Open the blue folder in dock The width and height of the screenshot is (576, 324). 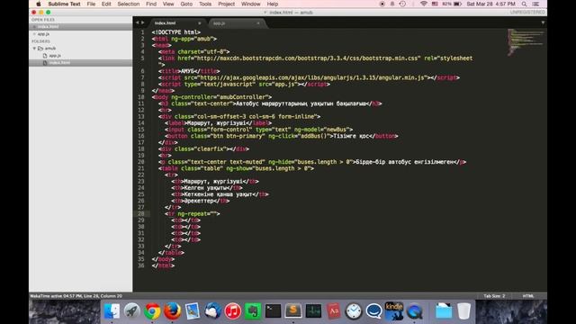click(444, 311)
